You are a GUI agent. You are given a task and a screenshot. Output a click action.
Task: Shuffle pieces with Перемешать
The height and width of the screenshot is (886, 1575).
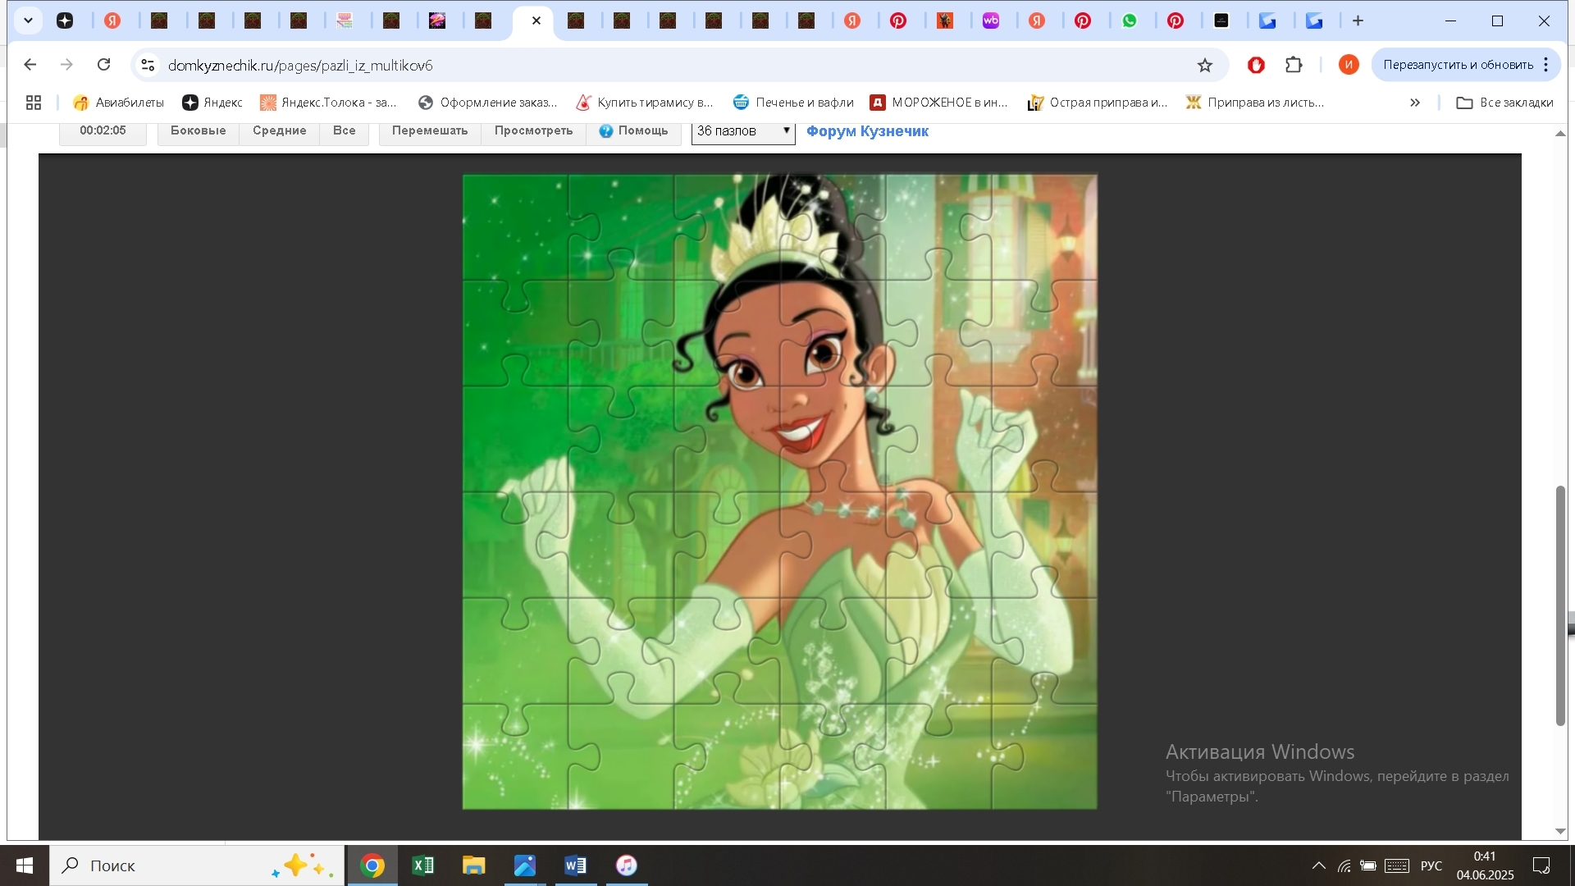430,131
